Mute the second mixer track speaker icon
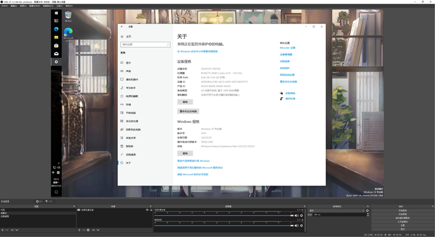The image size is (435, 237). pos(297,226)
